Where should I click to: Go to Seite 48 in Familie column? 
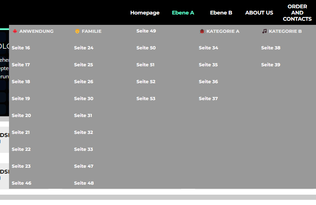[x=84, y=183]
